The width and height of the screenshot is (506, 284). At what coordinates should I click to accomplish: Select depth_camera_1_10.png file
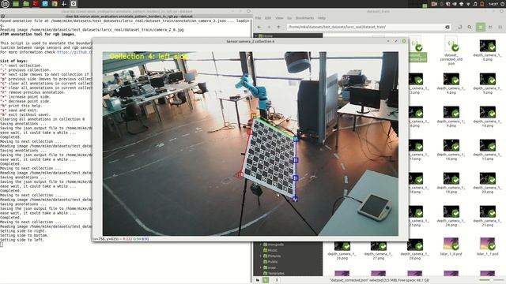[487, 116]
